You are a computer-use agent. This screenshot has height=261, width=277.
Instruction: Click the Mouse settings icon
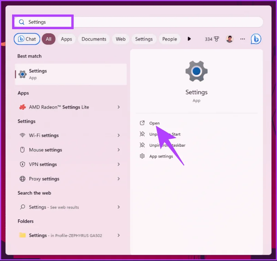click(22, 150)
